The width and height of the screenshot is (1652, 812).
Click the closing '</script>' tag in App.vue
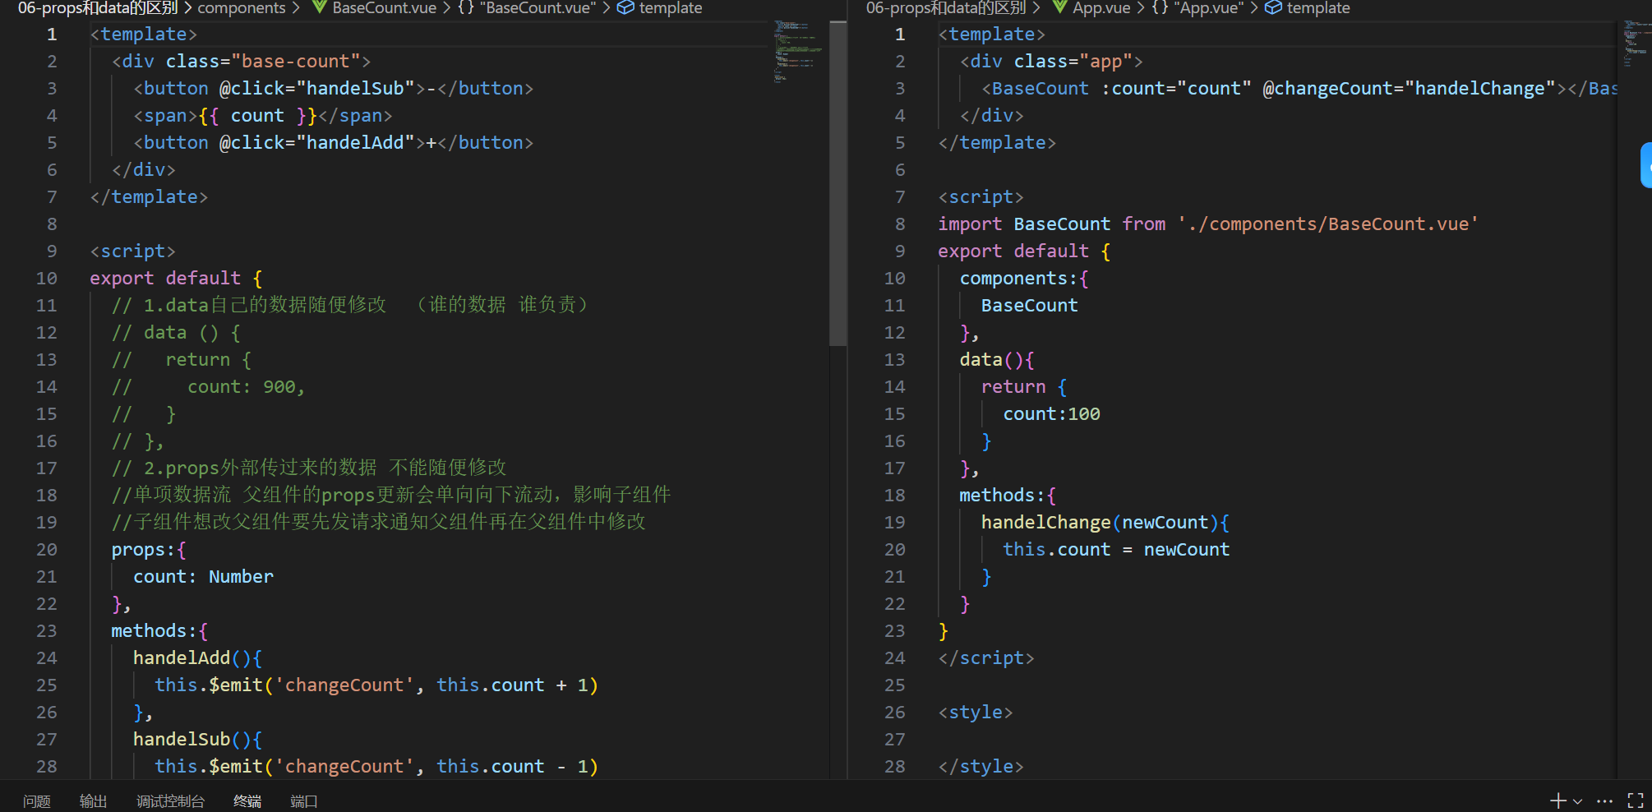click(x=986, y=658)
